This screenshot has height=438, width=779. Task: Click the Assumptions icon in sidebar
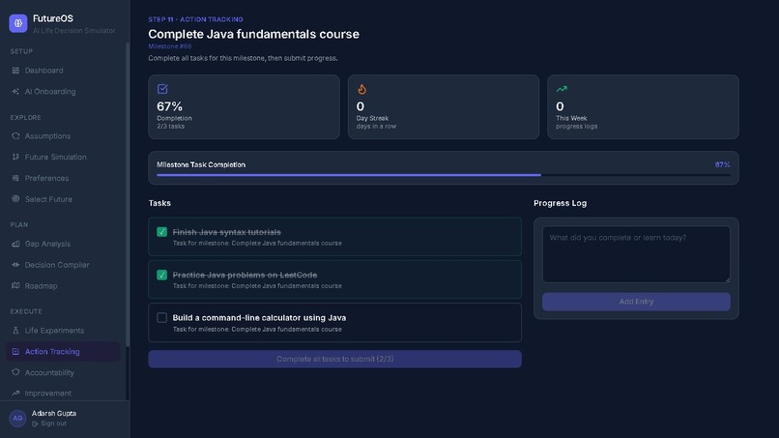click(15, 135)
